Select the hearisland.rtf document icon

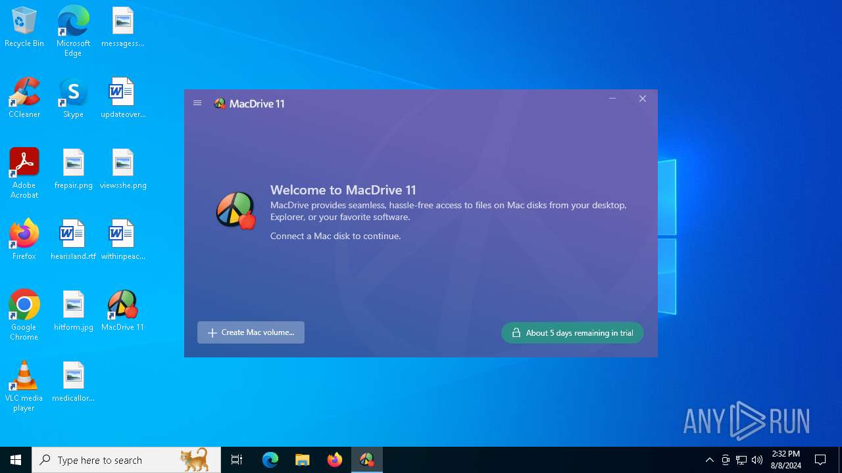(x=73, y=240)
